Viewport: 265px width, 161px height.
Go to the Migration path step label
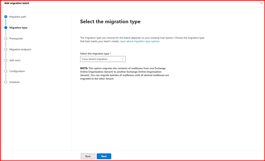point(18,17)
